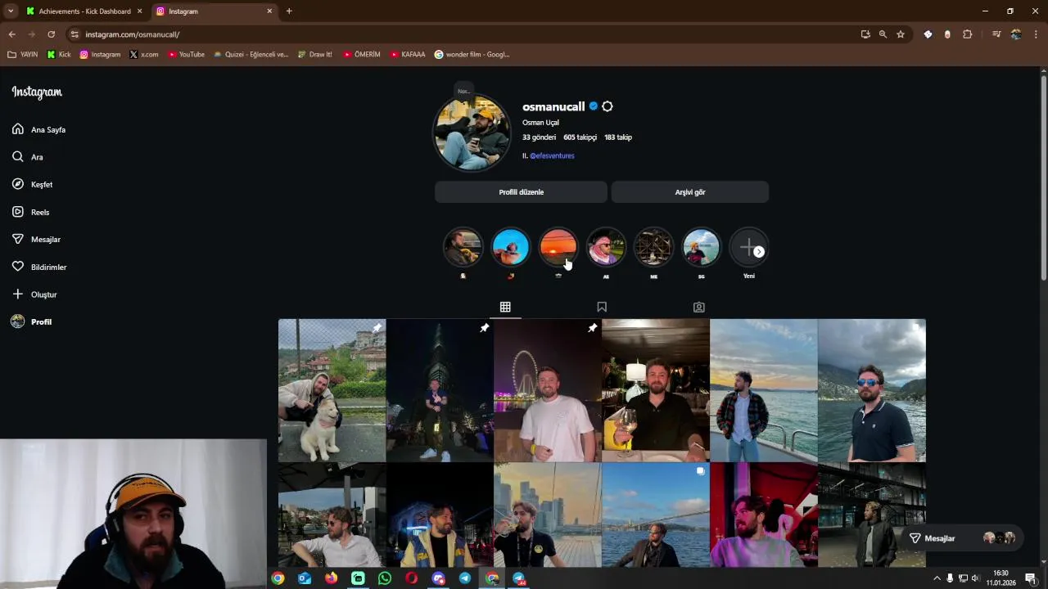The height and width of the screenshot is (589, 1048).
Task: Open the @efesventures link in bio
Action: coord(552,155)
